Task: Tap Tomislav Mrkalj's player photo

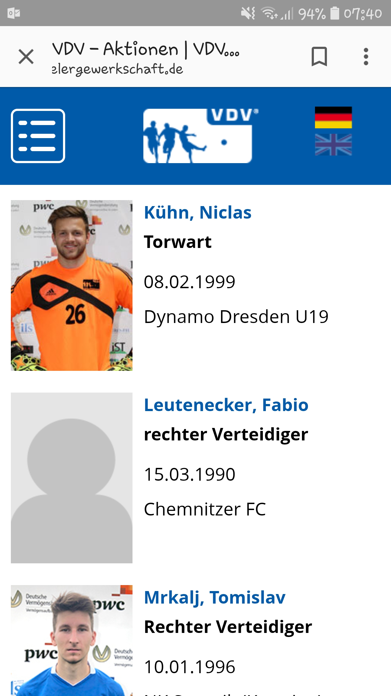Action: [x=72, y=641]
